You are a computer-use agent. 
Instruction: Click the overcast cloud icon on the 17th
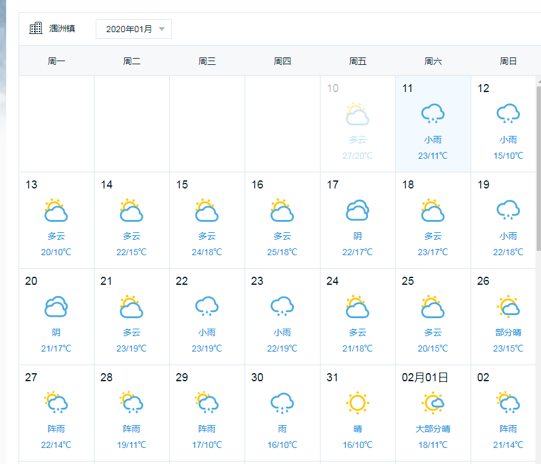[x=358, y=210]
